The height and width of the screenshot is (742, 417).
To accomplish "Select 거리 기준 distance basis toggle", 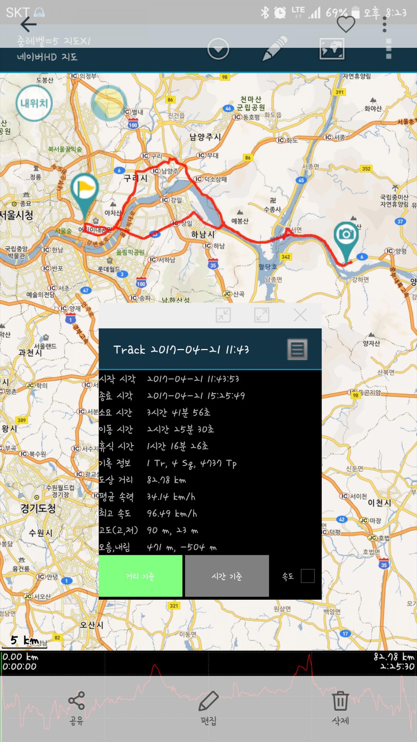I will click(141, 576).
